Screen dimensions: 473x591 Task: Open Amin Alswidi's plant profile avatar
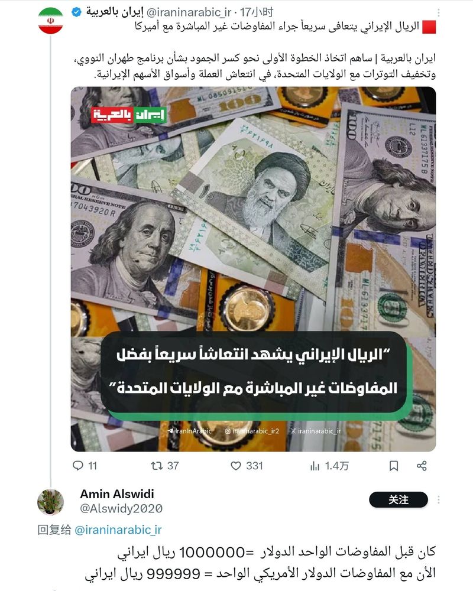[50, 502]
